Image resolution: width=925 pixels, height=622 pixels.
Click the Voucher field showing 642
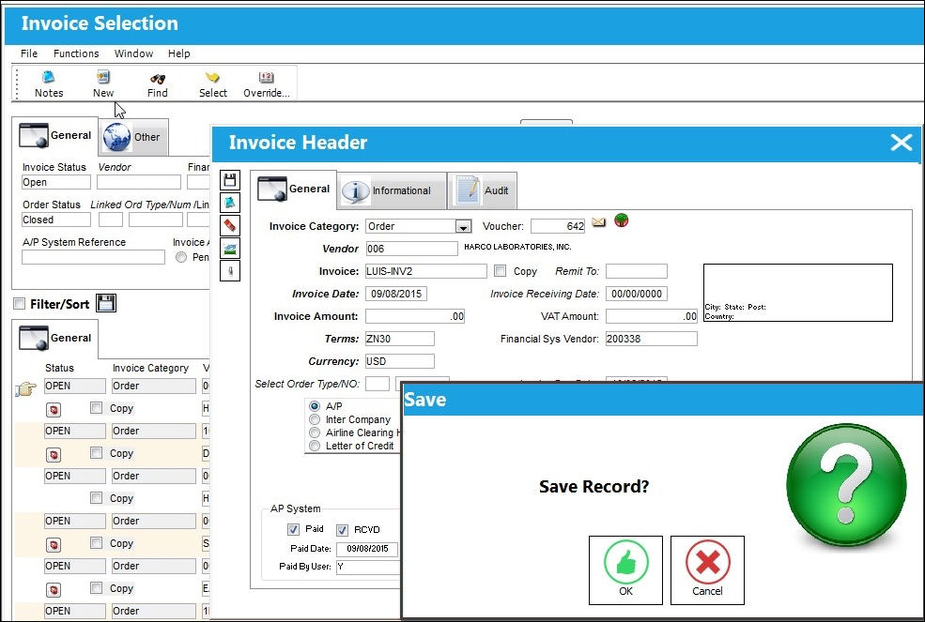(x=558, y=226)
